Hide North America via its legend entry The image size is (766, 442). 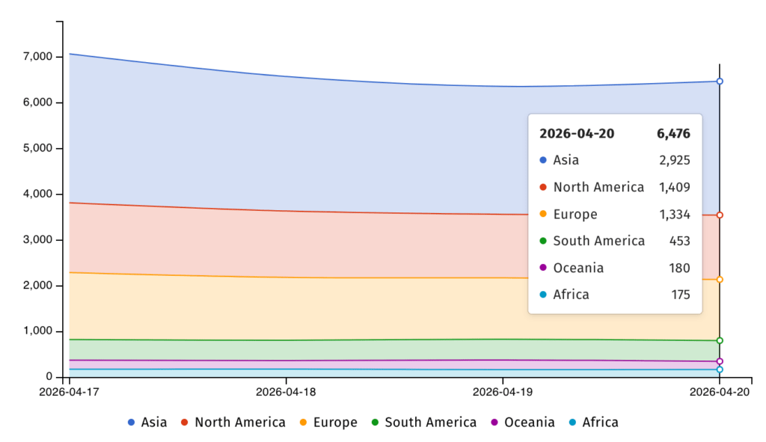pyautogui.click(x=233, y=422)
